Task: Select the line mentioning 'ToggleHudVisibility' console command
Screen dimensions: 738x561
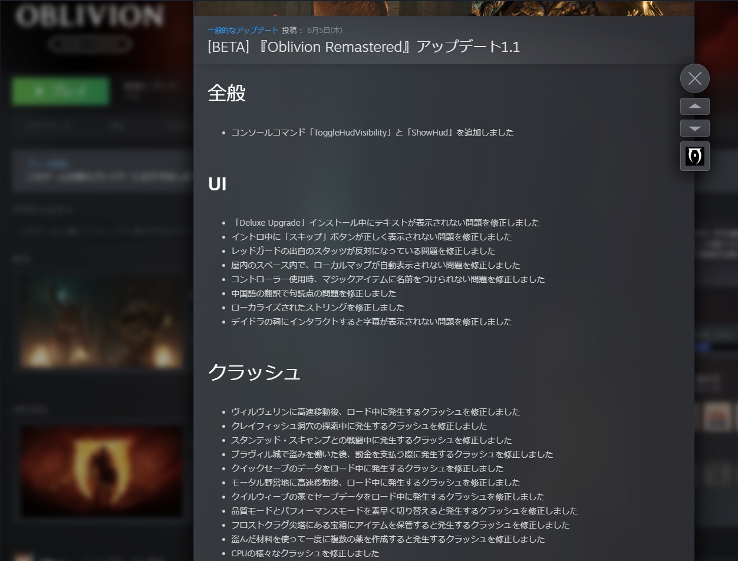Action: pos(373,133)
